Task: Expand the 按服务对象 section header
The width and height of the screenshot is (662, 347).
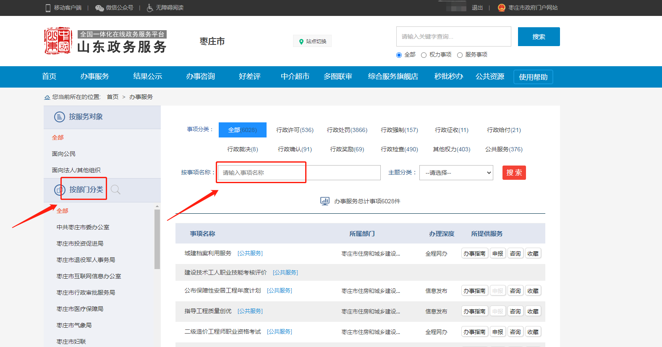Action: pos(86,117)
